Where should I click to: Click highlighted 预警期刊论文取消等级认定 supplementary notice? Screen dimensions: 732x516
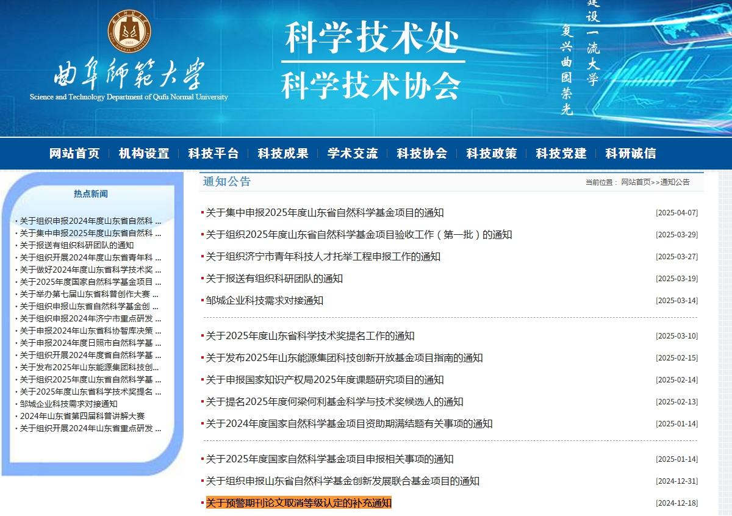(298, 503)
